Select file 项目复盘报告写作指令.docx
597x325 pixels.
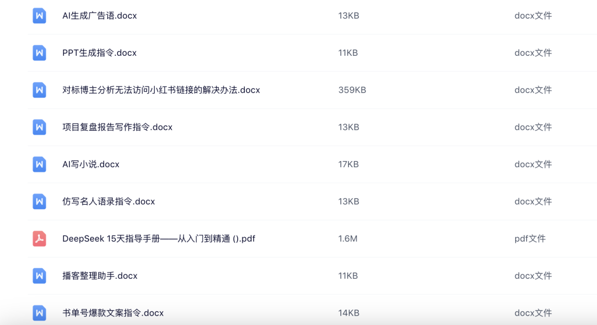coord(117,127)
